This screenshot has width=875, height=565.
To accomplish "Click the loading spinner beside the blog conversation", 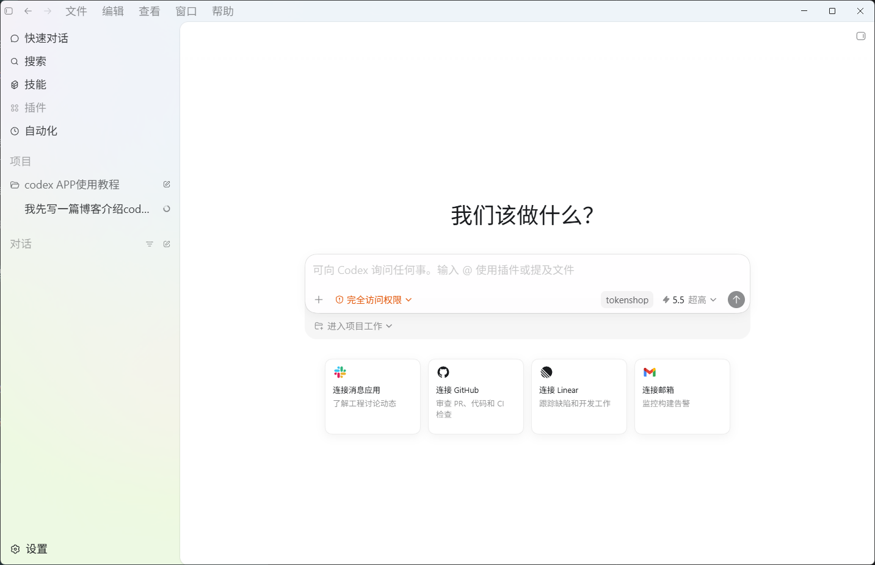I will pos(167,209).
